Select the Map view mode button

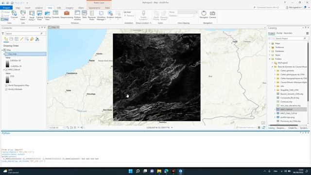[x=5, y=19]
